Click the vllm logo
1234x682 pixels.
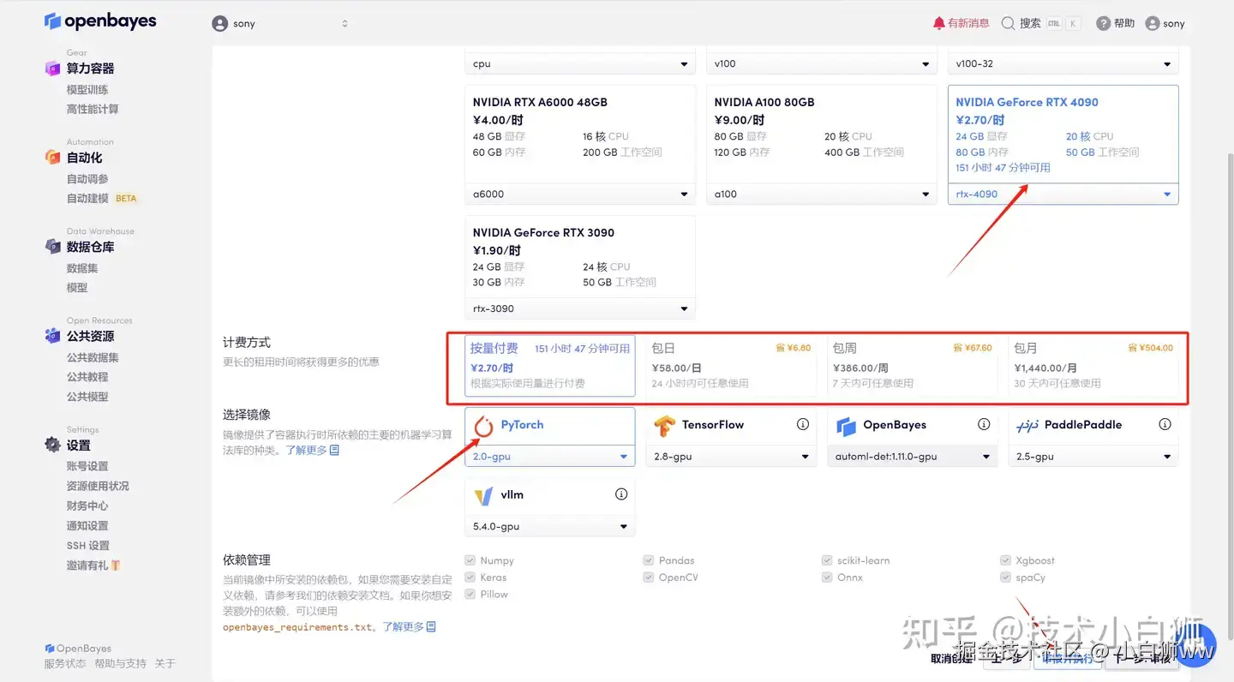484,495
